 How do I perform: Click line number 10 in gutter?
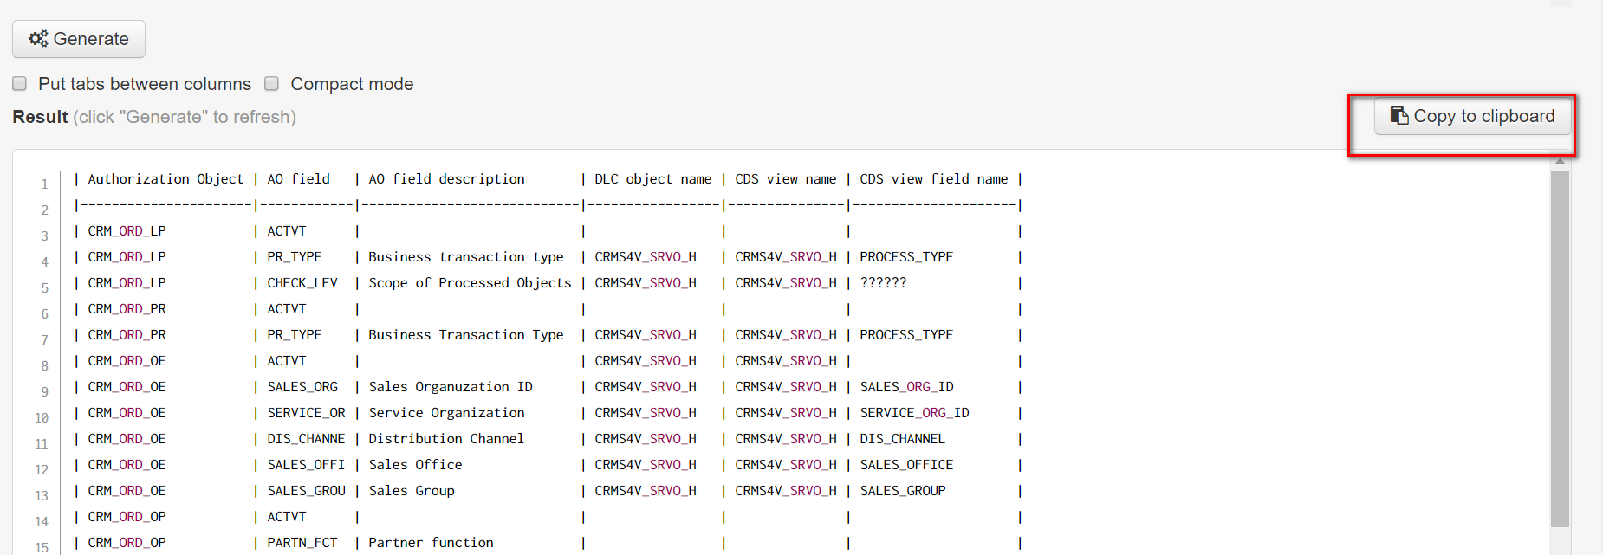(x=42, y=418)
